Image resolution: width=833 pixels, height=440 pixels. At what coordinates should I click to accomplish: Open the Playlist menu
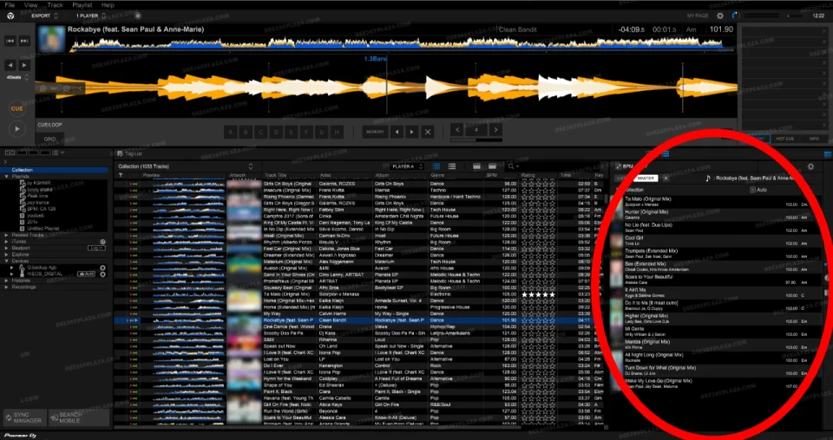82,5
